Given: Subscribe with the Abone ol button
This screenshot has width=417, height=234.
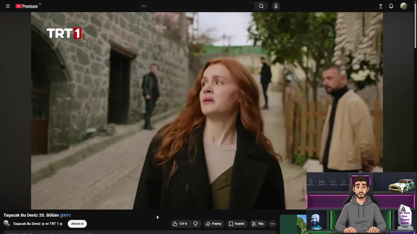Looking at the screenshot, I should [x=77, y=224].
